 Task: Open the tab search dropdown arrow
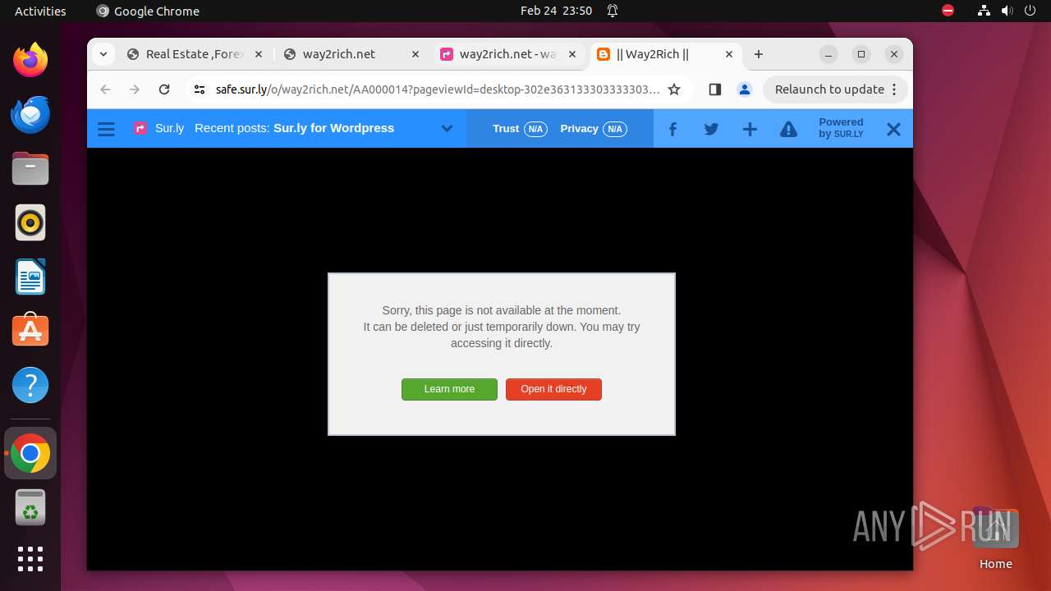103,54
